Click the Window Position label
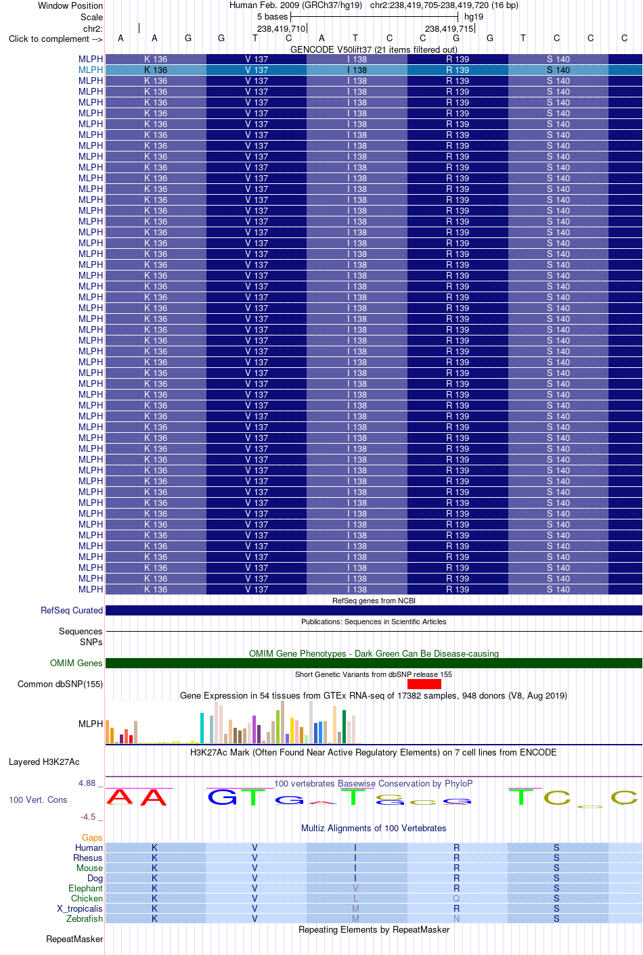The height and width of the screenshot is (955, 643). (70, 5)
